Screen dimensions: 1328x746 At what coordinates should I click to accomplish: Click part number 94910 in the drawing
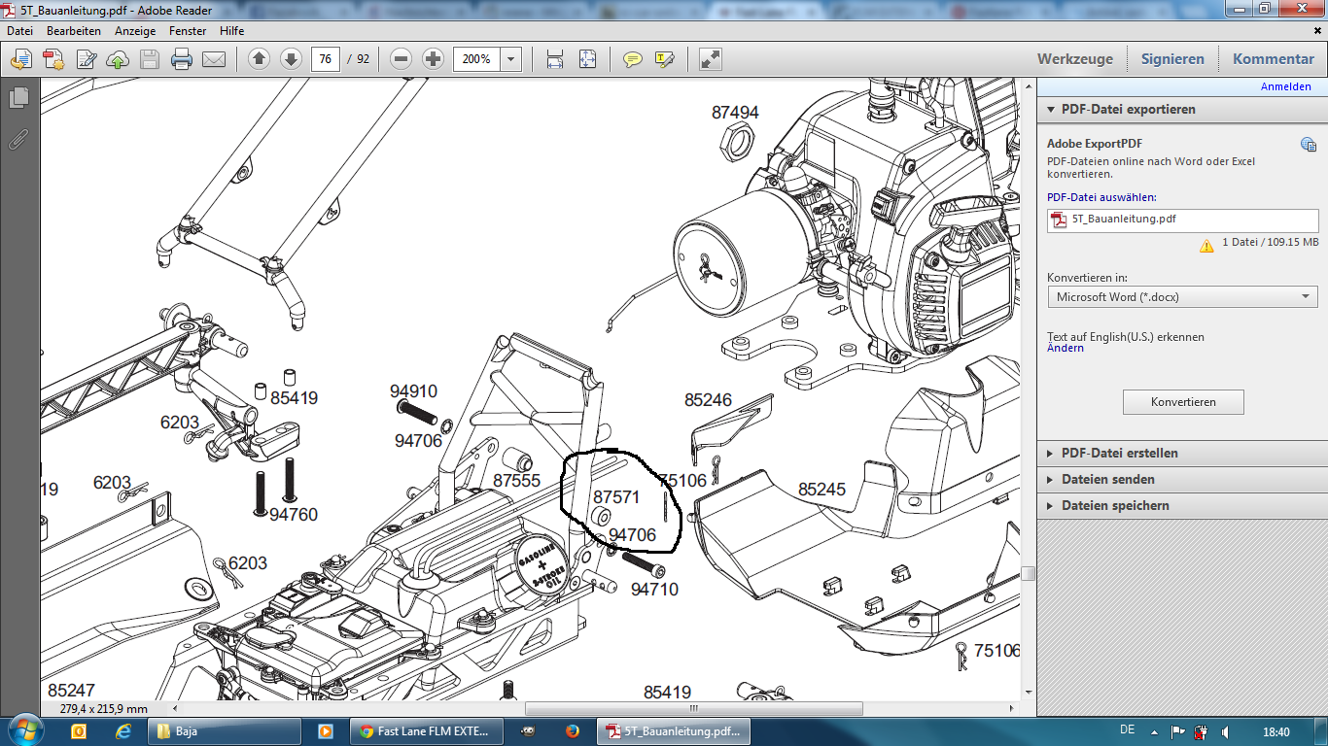click(x=414, y=391)
